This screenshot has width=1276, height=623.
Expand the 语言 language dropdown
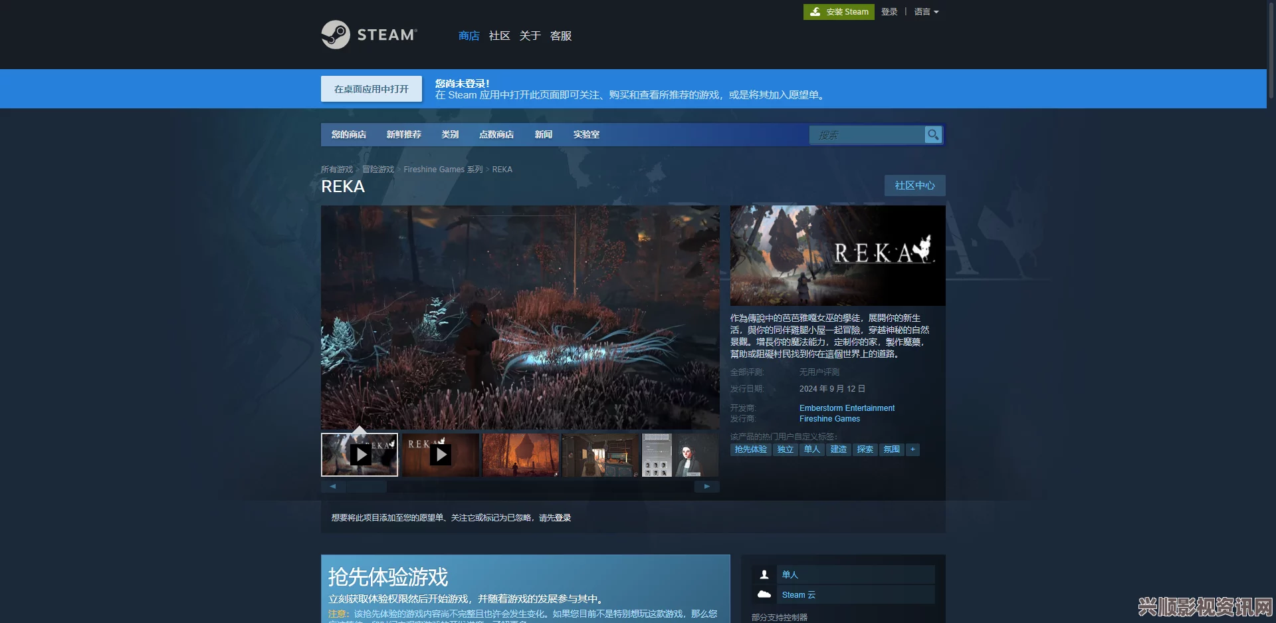(x=926, y=12)
